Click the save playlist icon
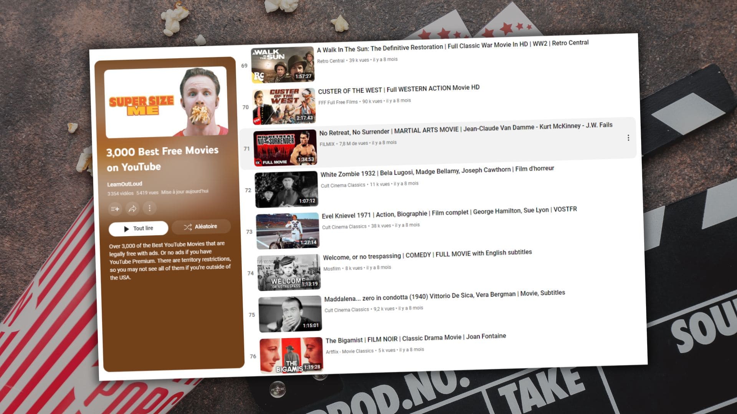This screenshot has height=414, width=737. point(115,209)
